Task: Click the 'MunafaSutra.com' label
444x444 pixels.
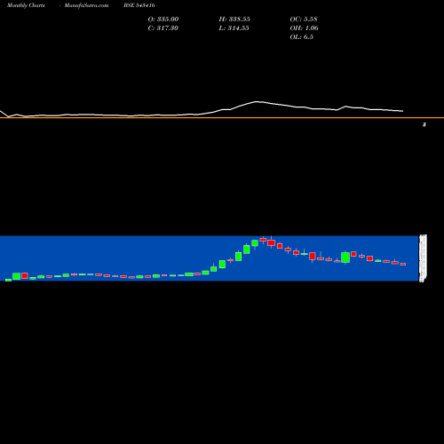Action: pos(86,5)
